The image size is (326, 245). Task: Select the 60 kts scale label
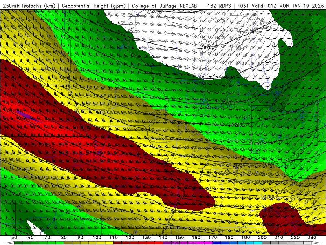click(31, 238)
